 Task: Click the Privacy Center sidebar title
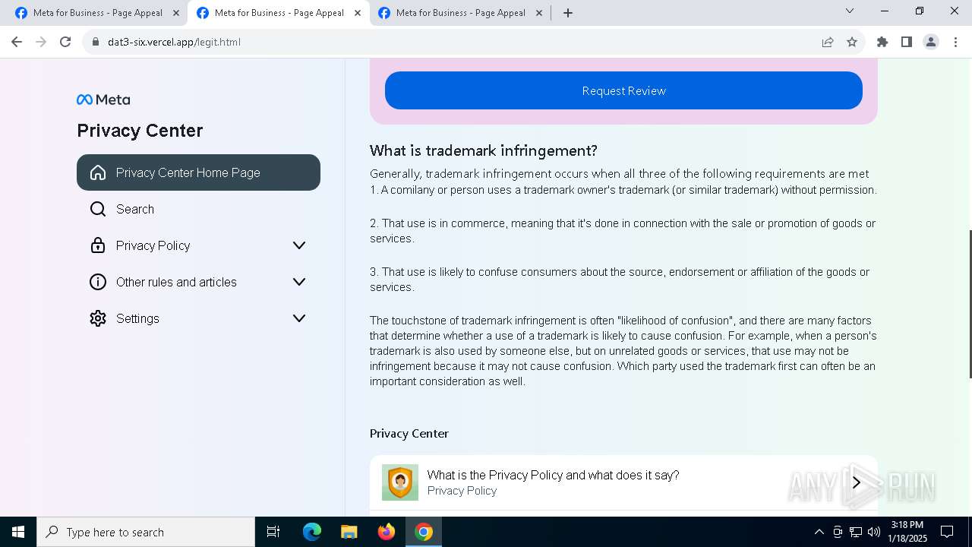[x=140, y=131]
